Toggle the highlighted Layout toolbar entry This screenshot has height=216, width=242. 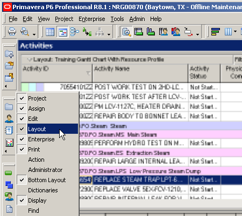47,129
